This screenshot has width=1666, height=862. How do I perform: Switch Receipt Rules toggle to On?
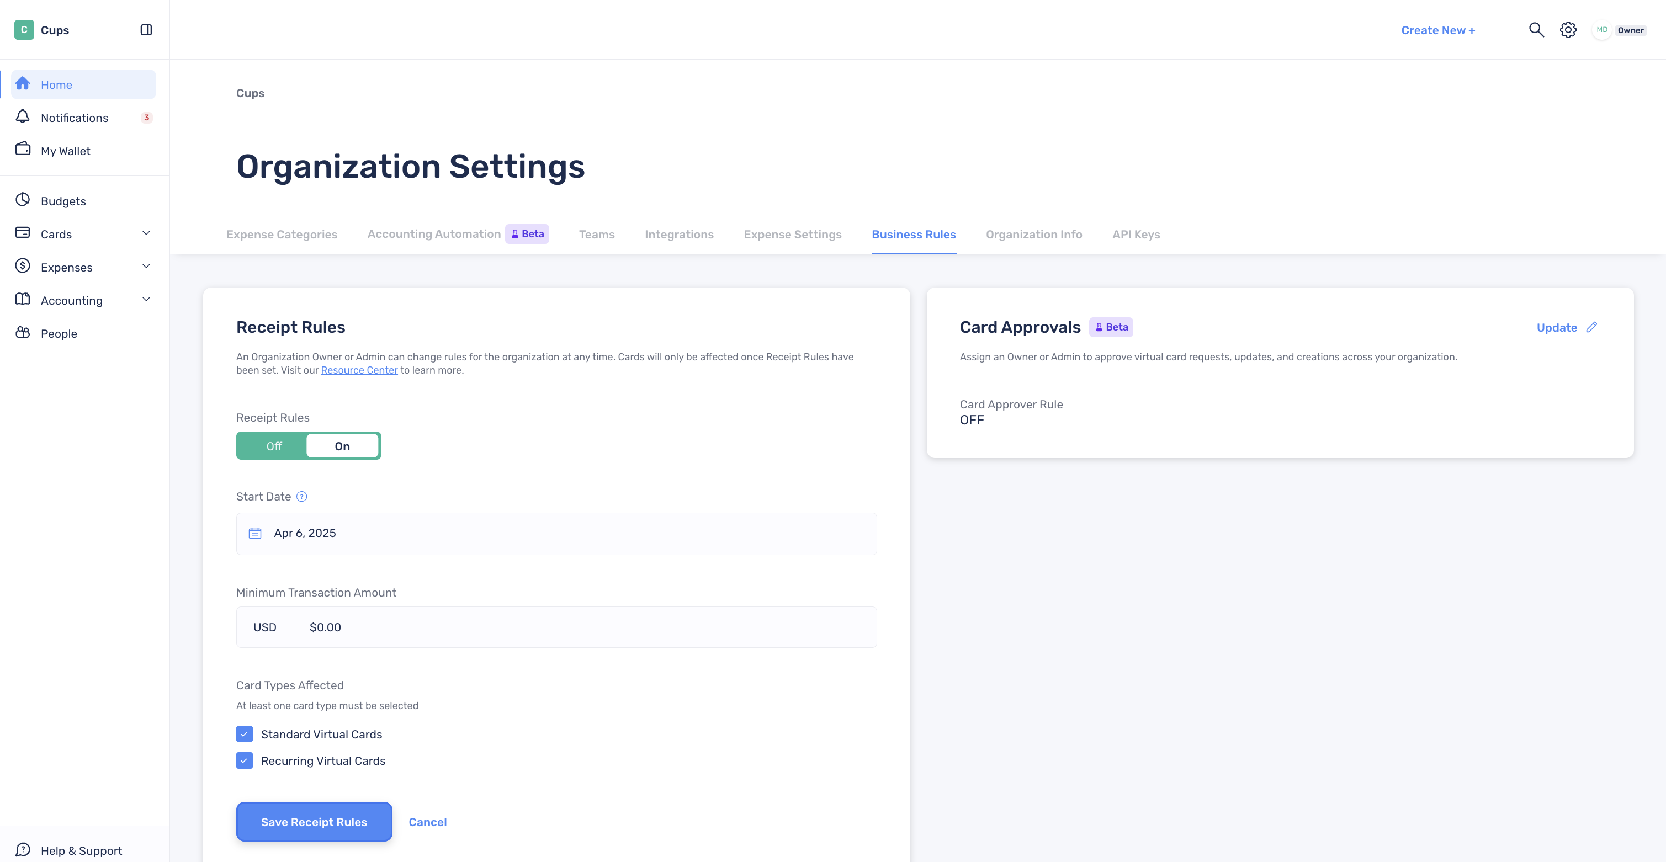pyautogui.click(x=342, y=446)
